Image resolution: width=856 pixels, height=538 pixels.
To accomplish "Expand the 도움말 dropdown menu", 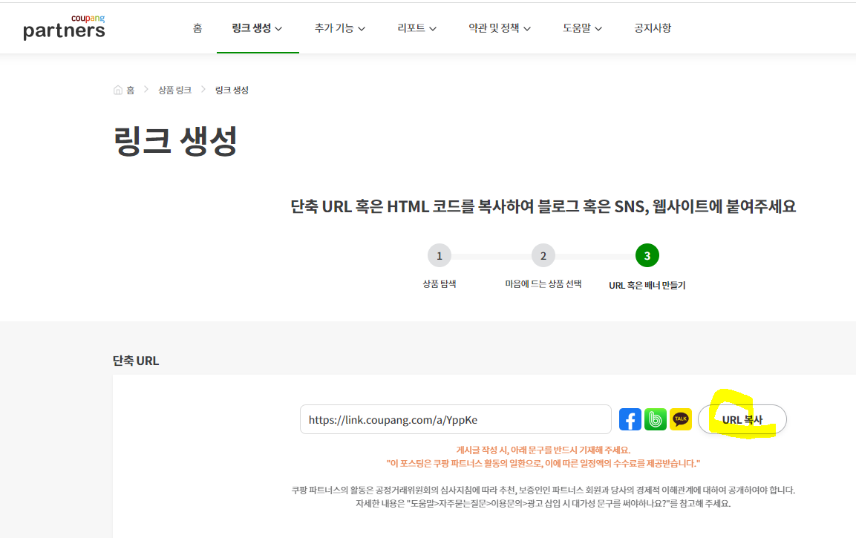I will point(582,28).
